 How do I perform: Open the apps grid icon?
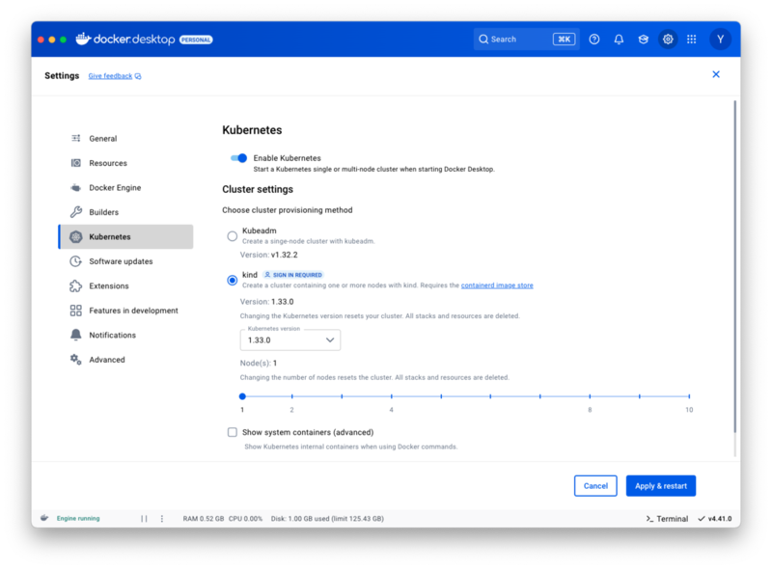point(691,39)
